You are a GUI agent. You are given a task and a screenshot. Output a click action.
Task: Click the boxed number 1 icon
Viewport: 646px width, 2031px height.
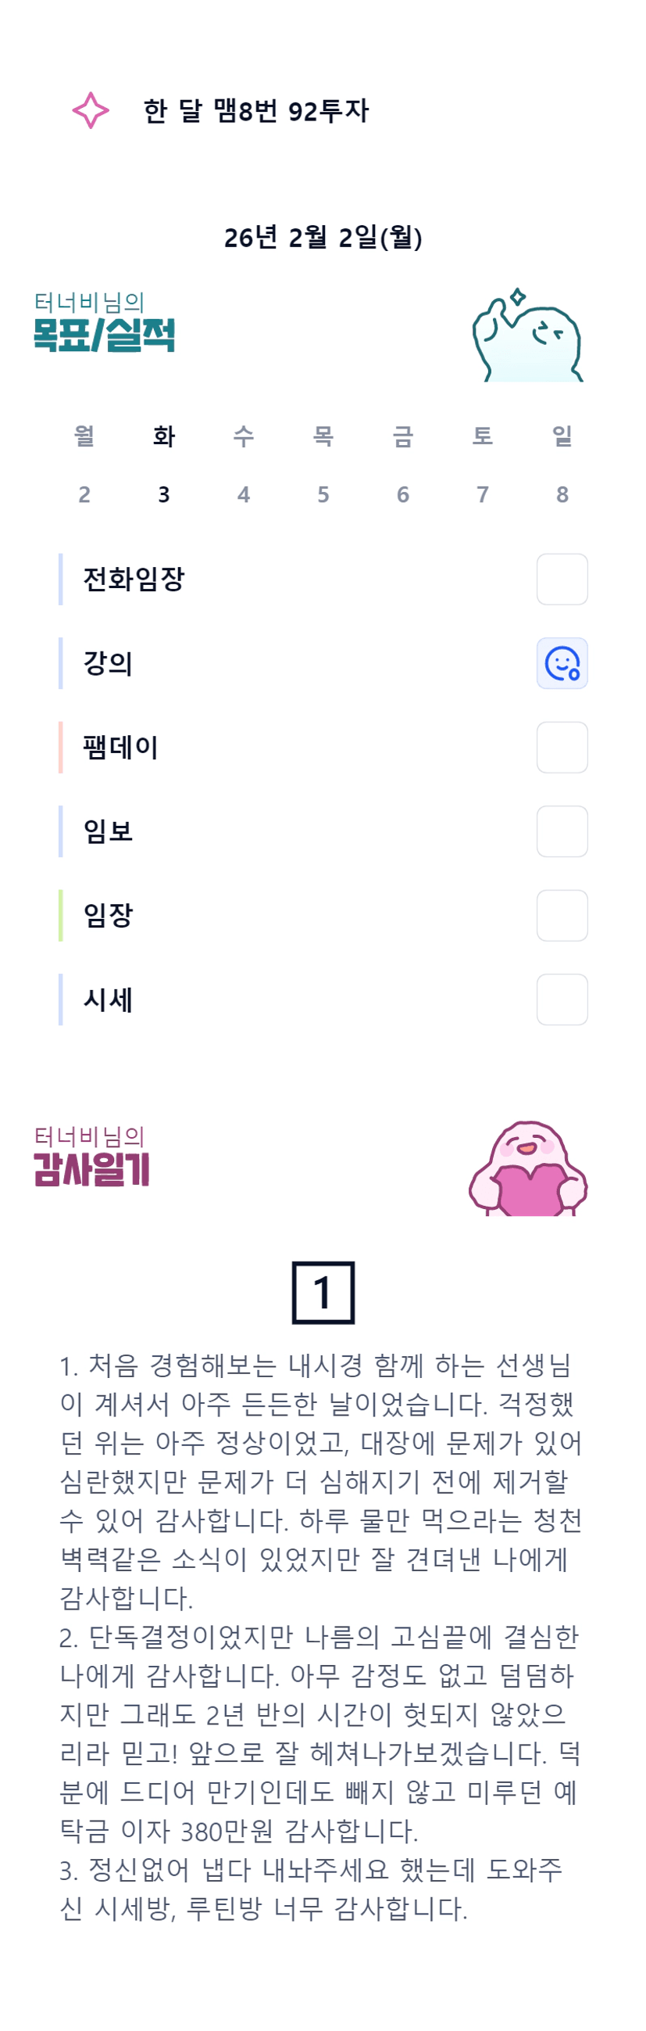tap(323, 1292)
